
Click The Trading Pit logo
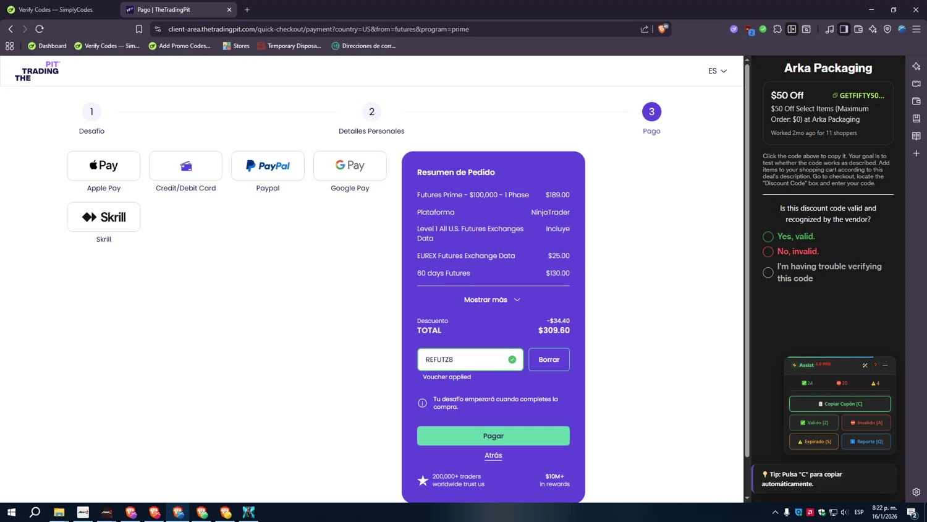[37, 71]
